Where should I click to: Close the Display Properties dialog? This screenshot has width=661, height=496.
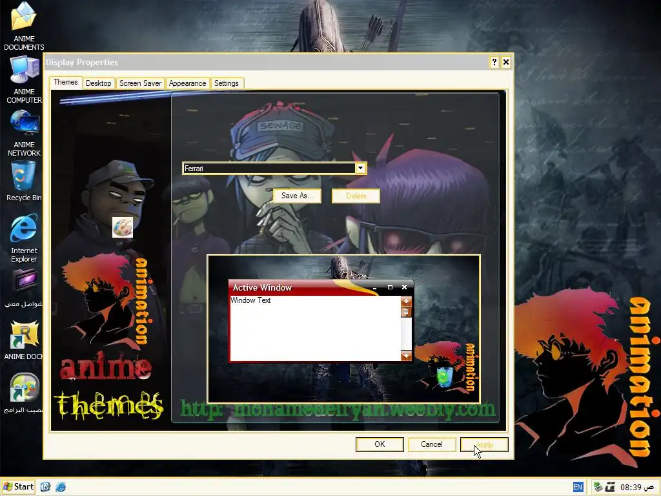click(x=506, y=63)
